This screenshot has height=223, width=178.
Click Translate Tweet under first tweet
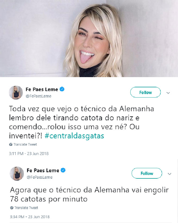coord(25,145)
